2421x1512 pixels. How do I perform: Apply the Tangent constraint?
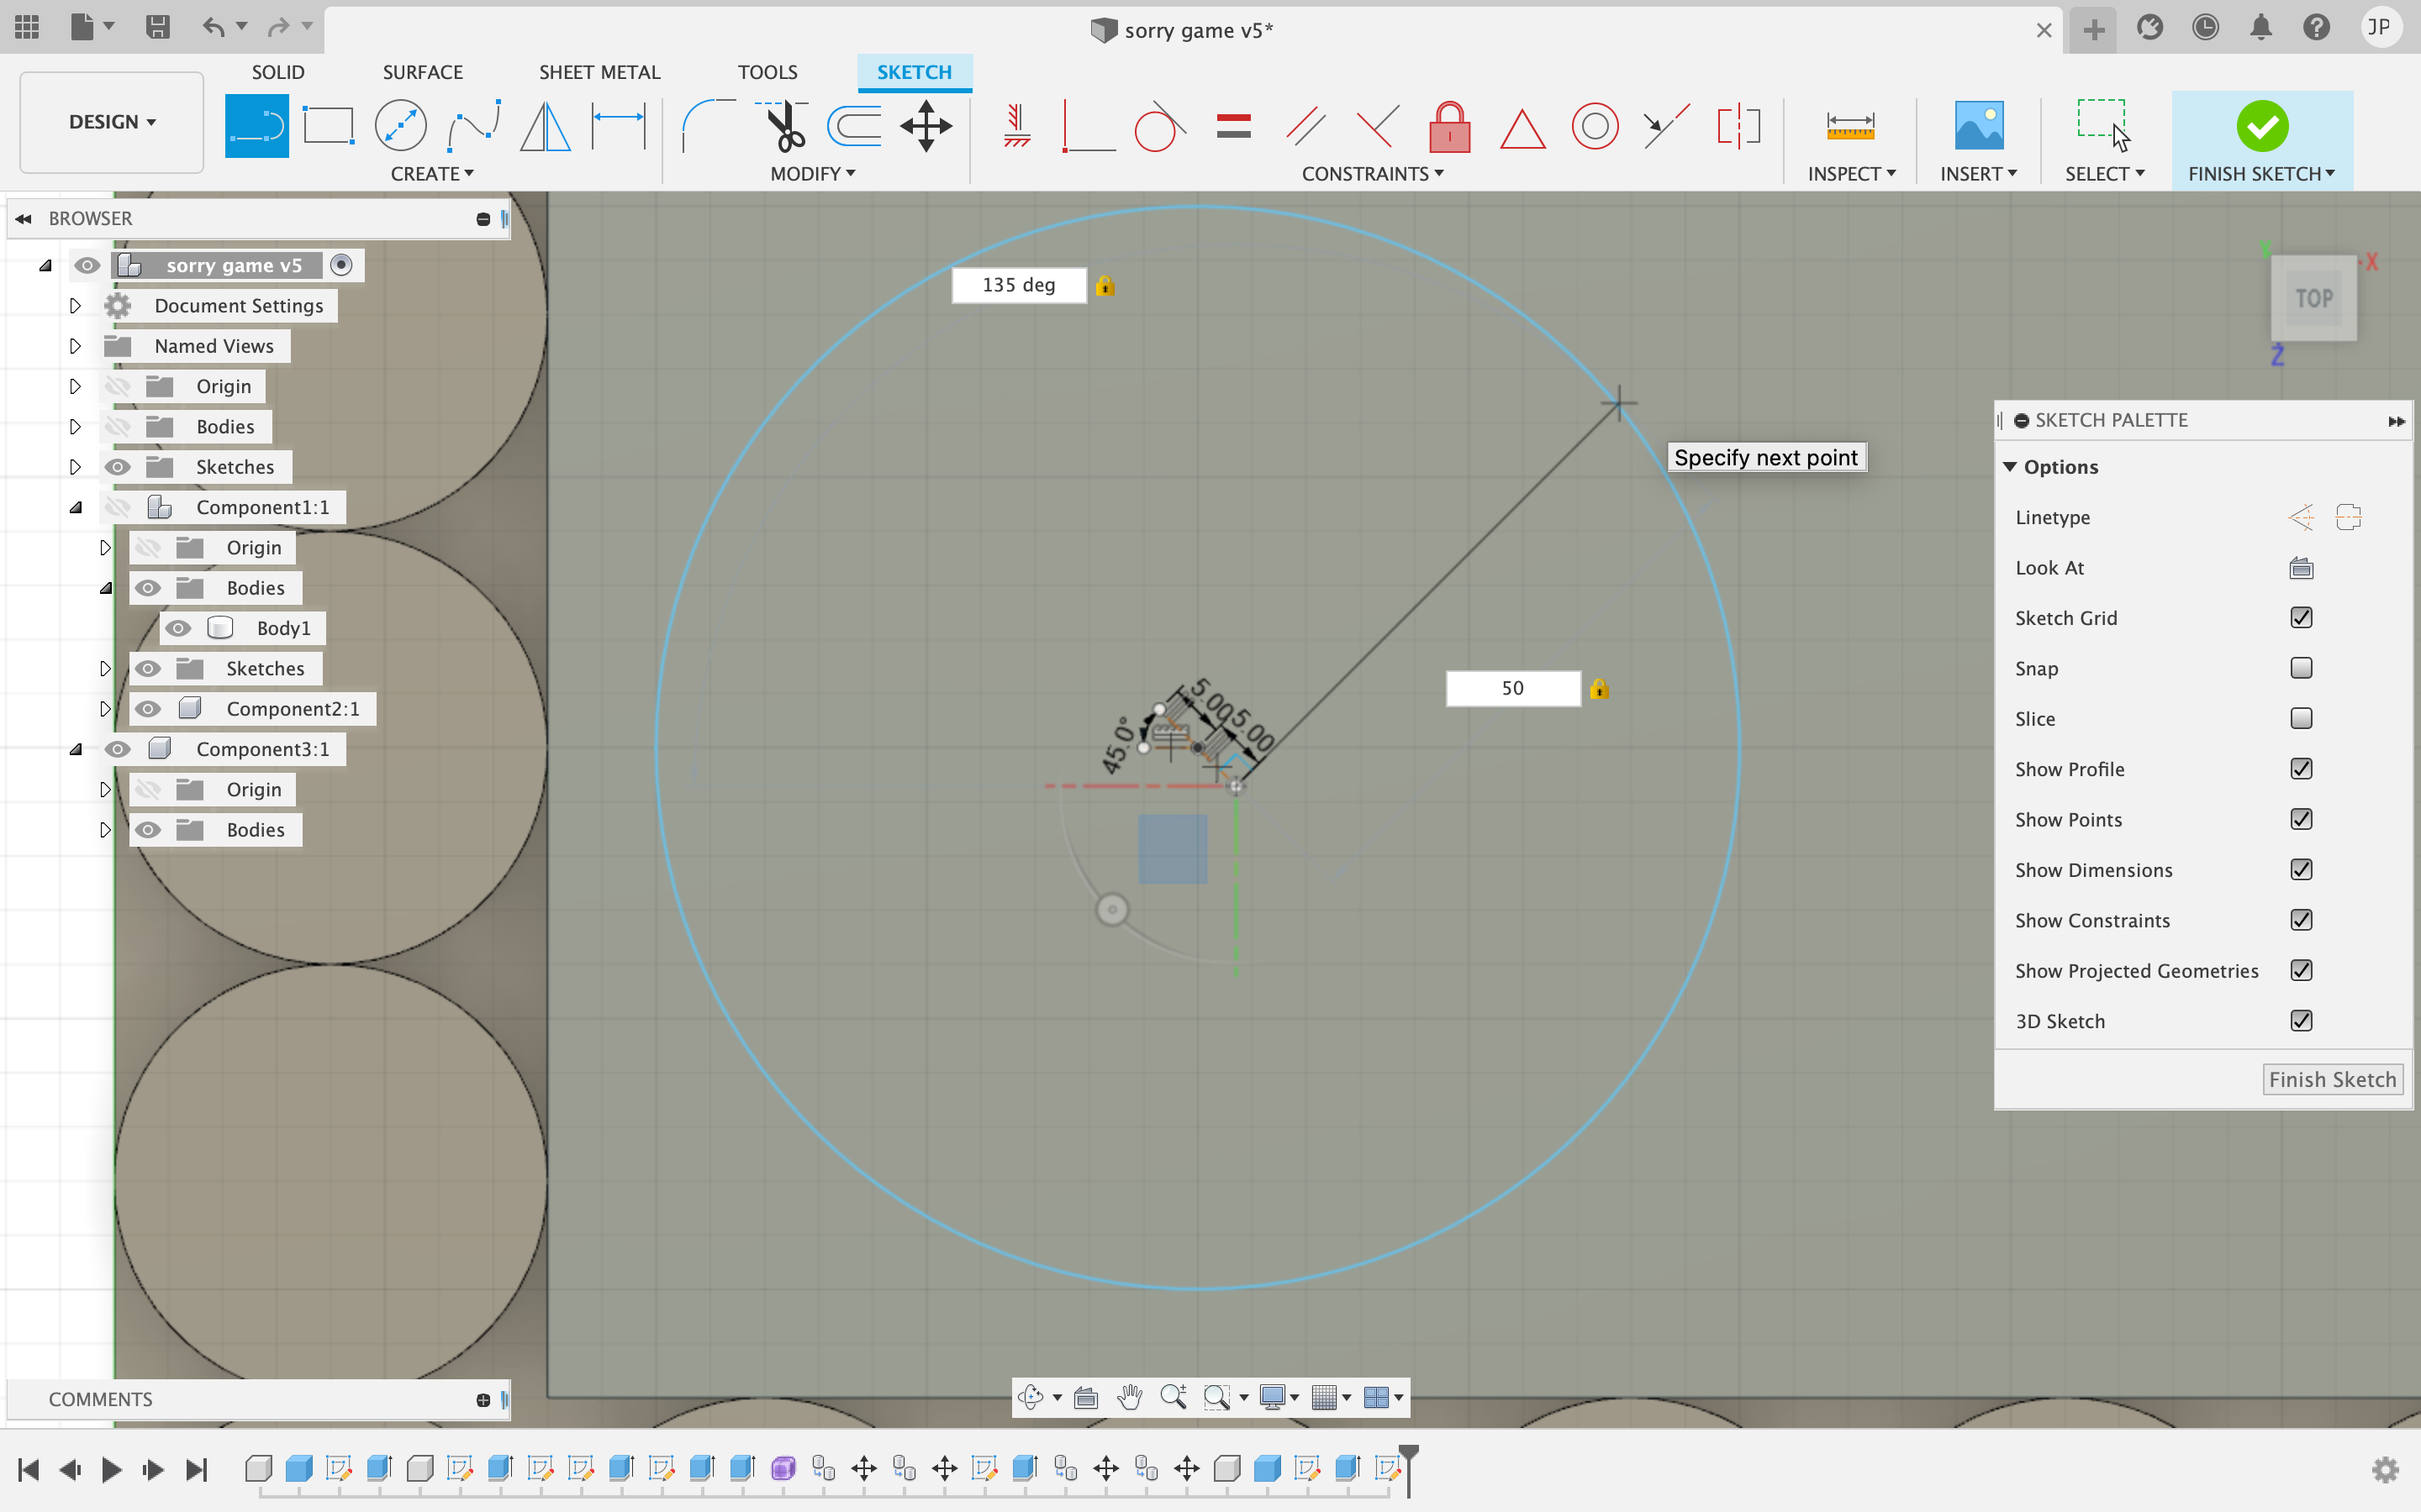1160,126
